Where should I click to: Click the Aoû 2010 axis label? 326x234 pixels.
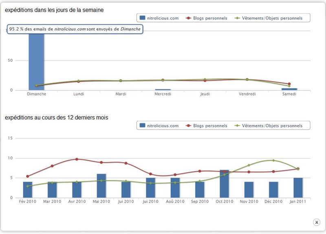(175, 201)
